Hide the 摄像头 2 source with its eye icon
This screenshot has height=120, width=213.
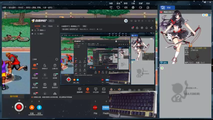[x=32, y=30]
